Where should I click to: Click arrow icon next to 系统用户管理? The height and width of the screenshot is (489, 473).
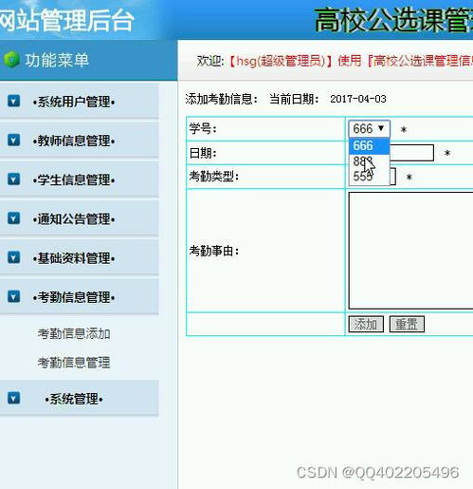point(13,102)
